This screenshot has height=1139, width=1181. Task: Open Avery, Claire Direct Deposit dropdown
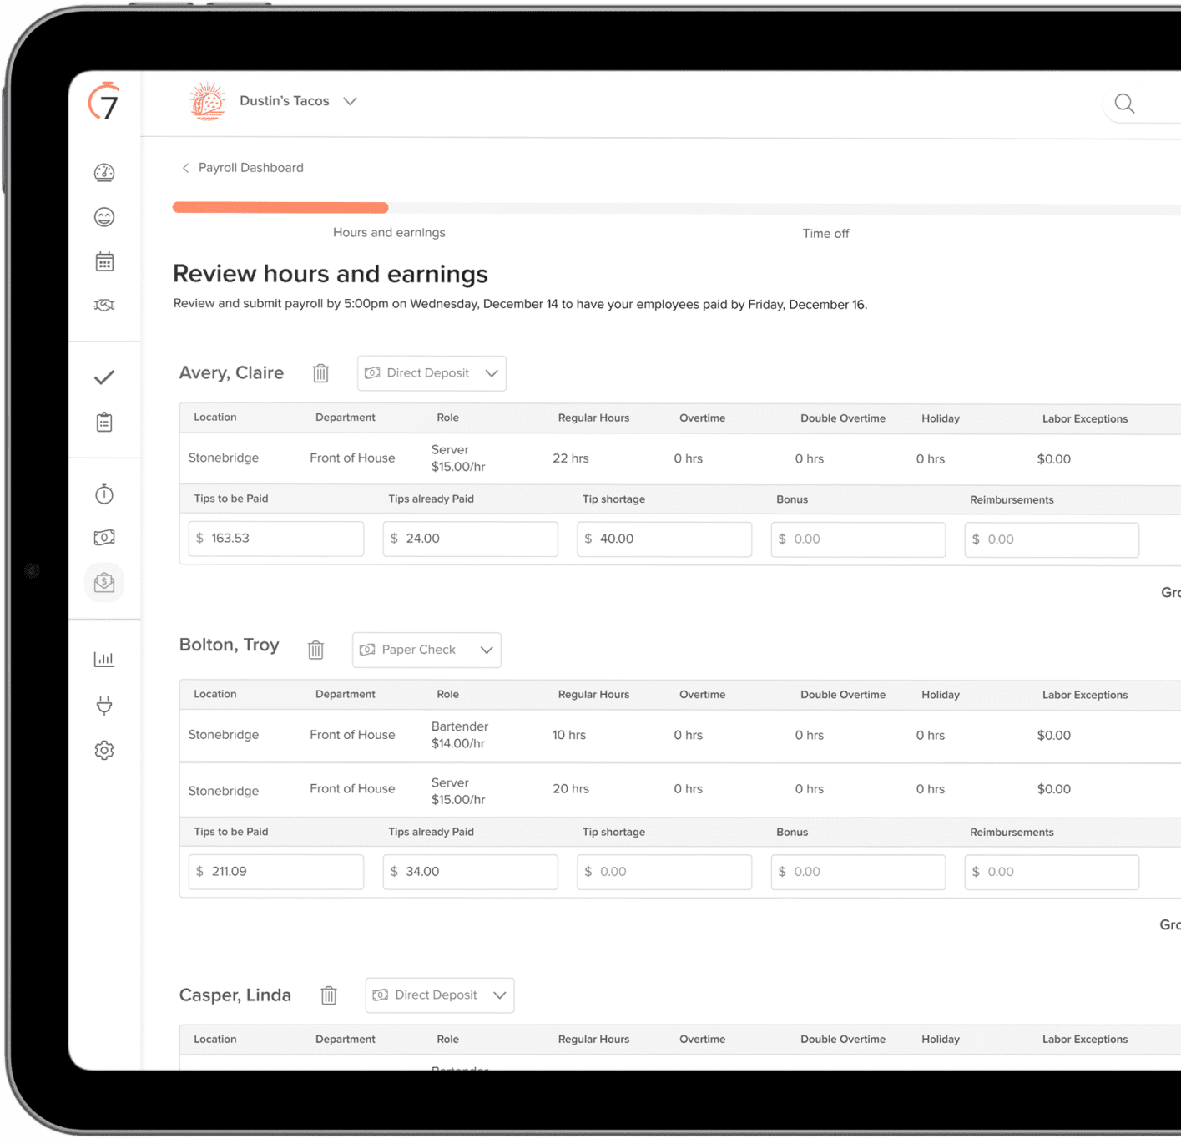click(x=432, y=373)
